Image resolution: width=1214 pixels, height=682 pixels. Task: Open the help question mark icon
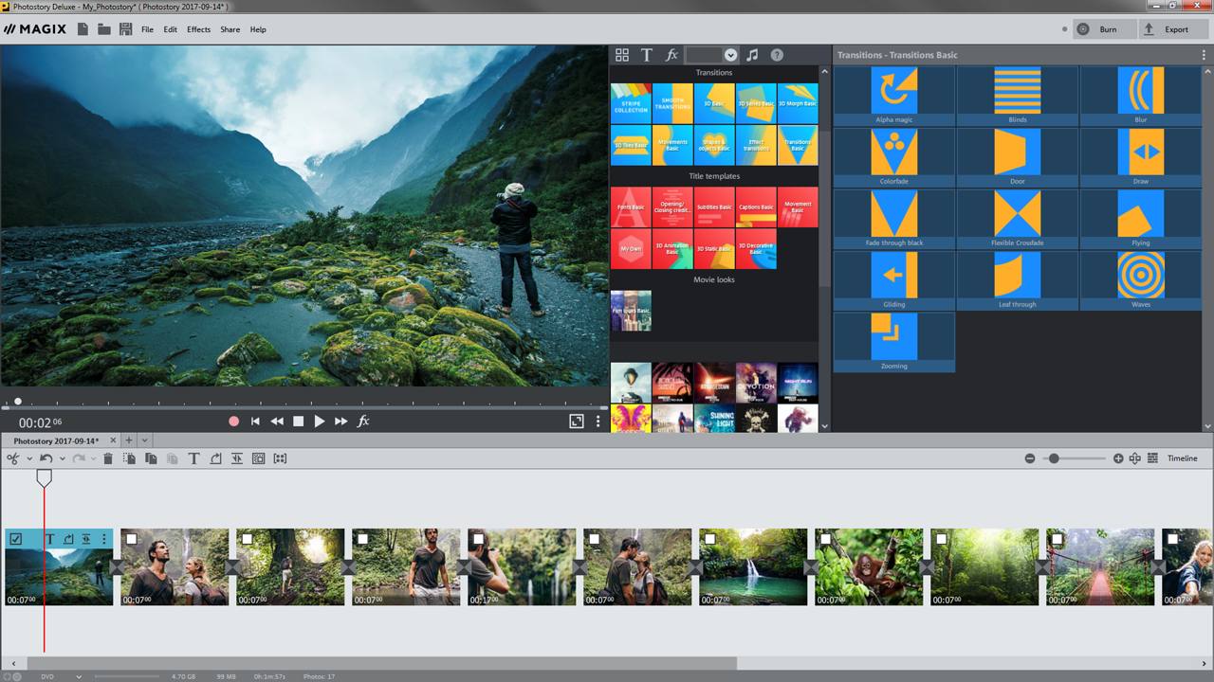pos(777,55)
